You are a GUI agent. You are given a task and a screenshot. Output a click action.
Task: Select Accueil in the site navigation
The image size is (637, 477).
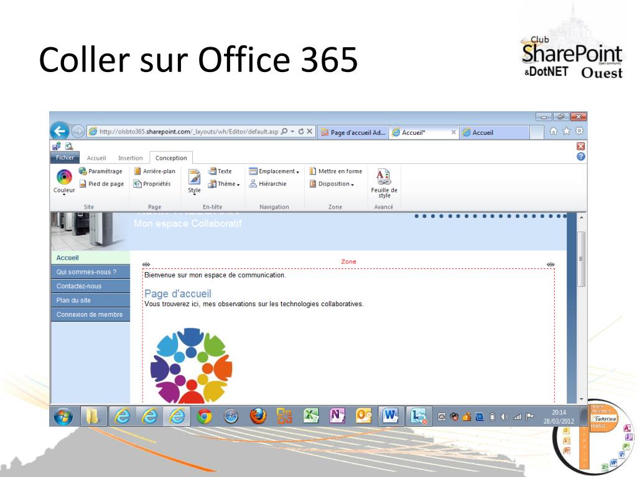click(90, 258)
